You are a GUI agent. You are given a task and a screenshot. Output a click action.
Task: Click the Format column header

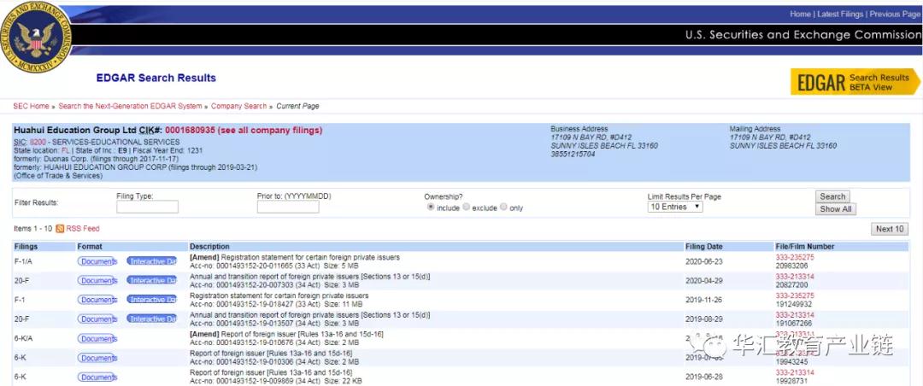point(90,247)
